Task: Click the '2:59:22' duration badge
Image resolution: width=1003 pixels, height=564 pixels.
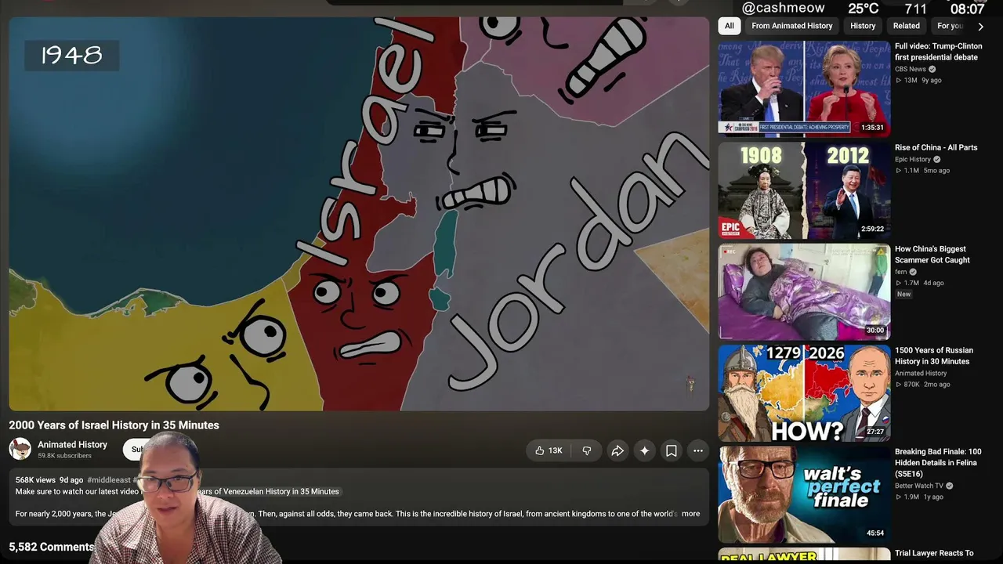Action: [872, 230]
